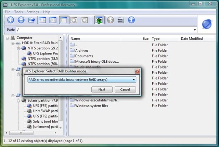
Task: Click the blue Up/eject toolbar icon
Action: [x=21, y=20]
